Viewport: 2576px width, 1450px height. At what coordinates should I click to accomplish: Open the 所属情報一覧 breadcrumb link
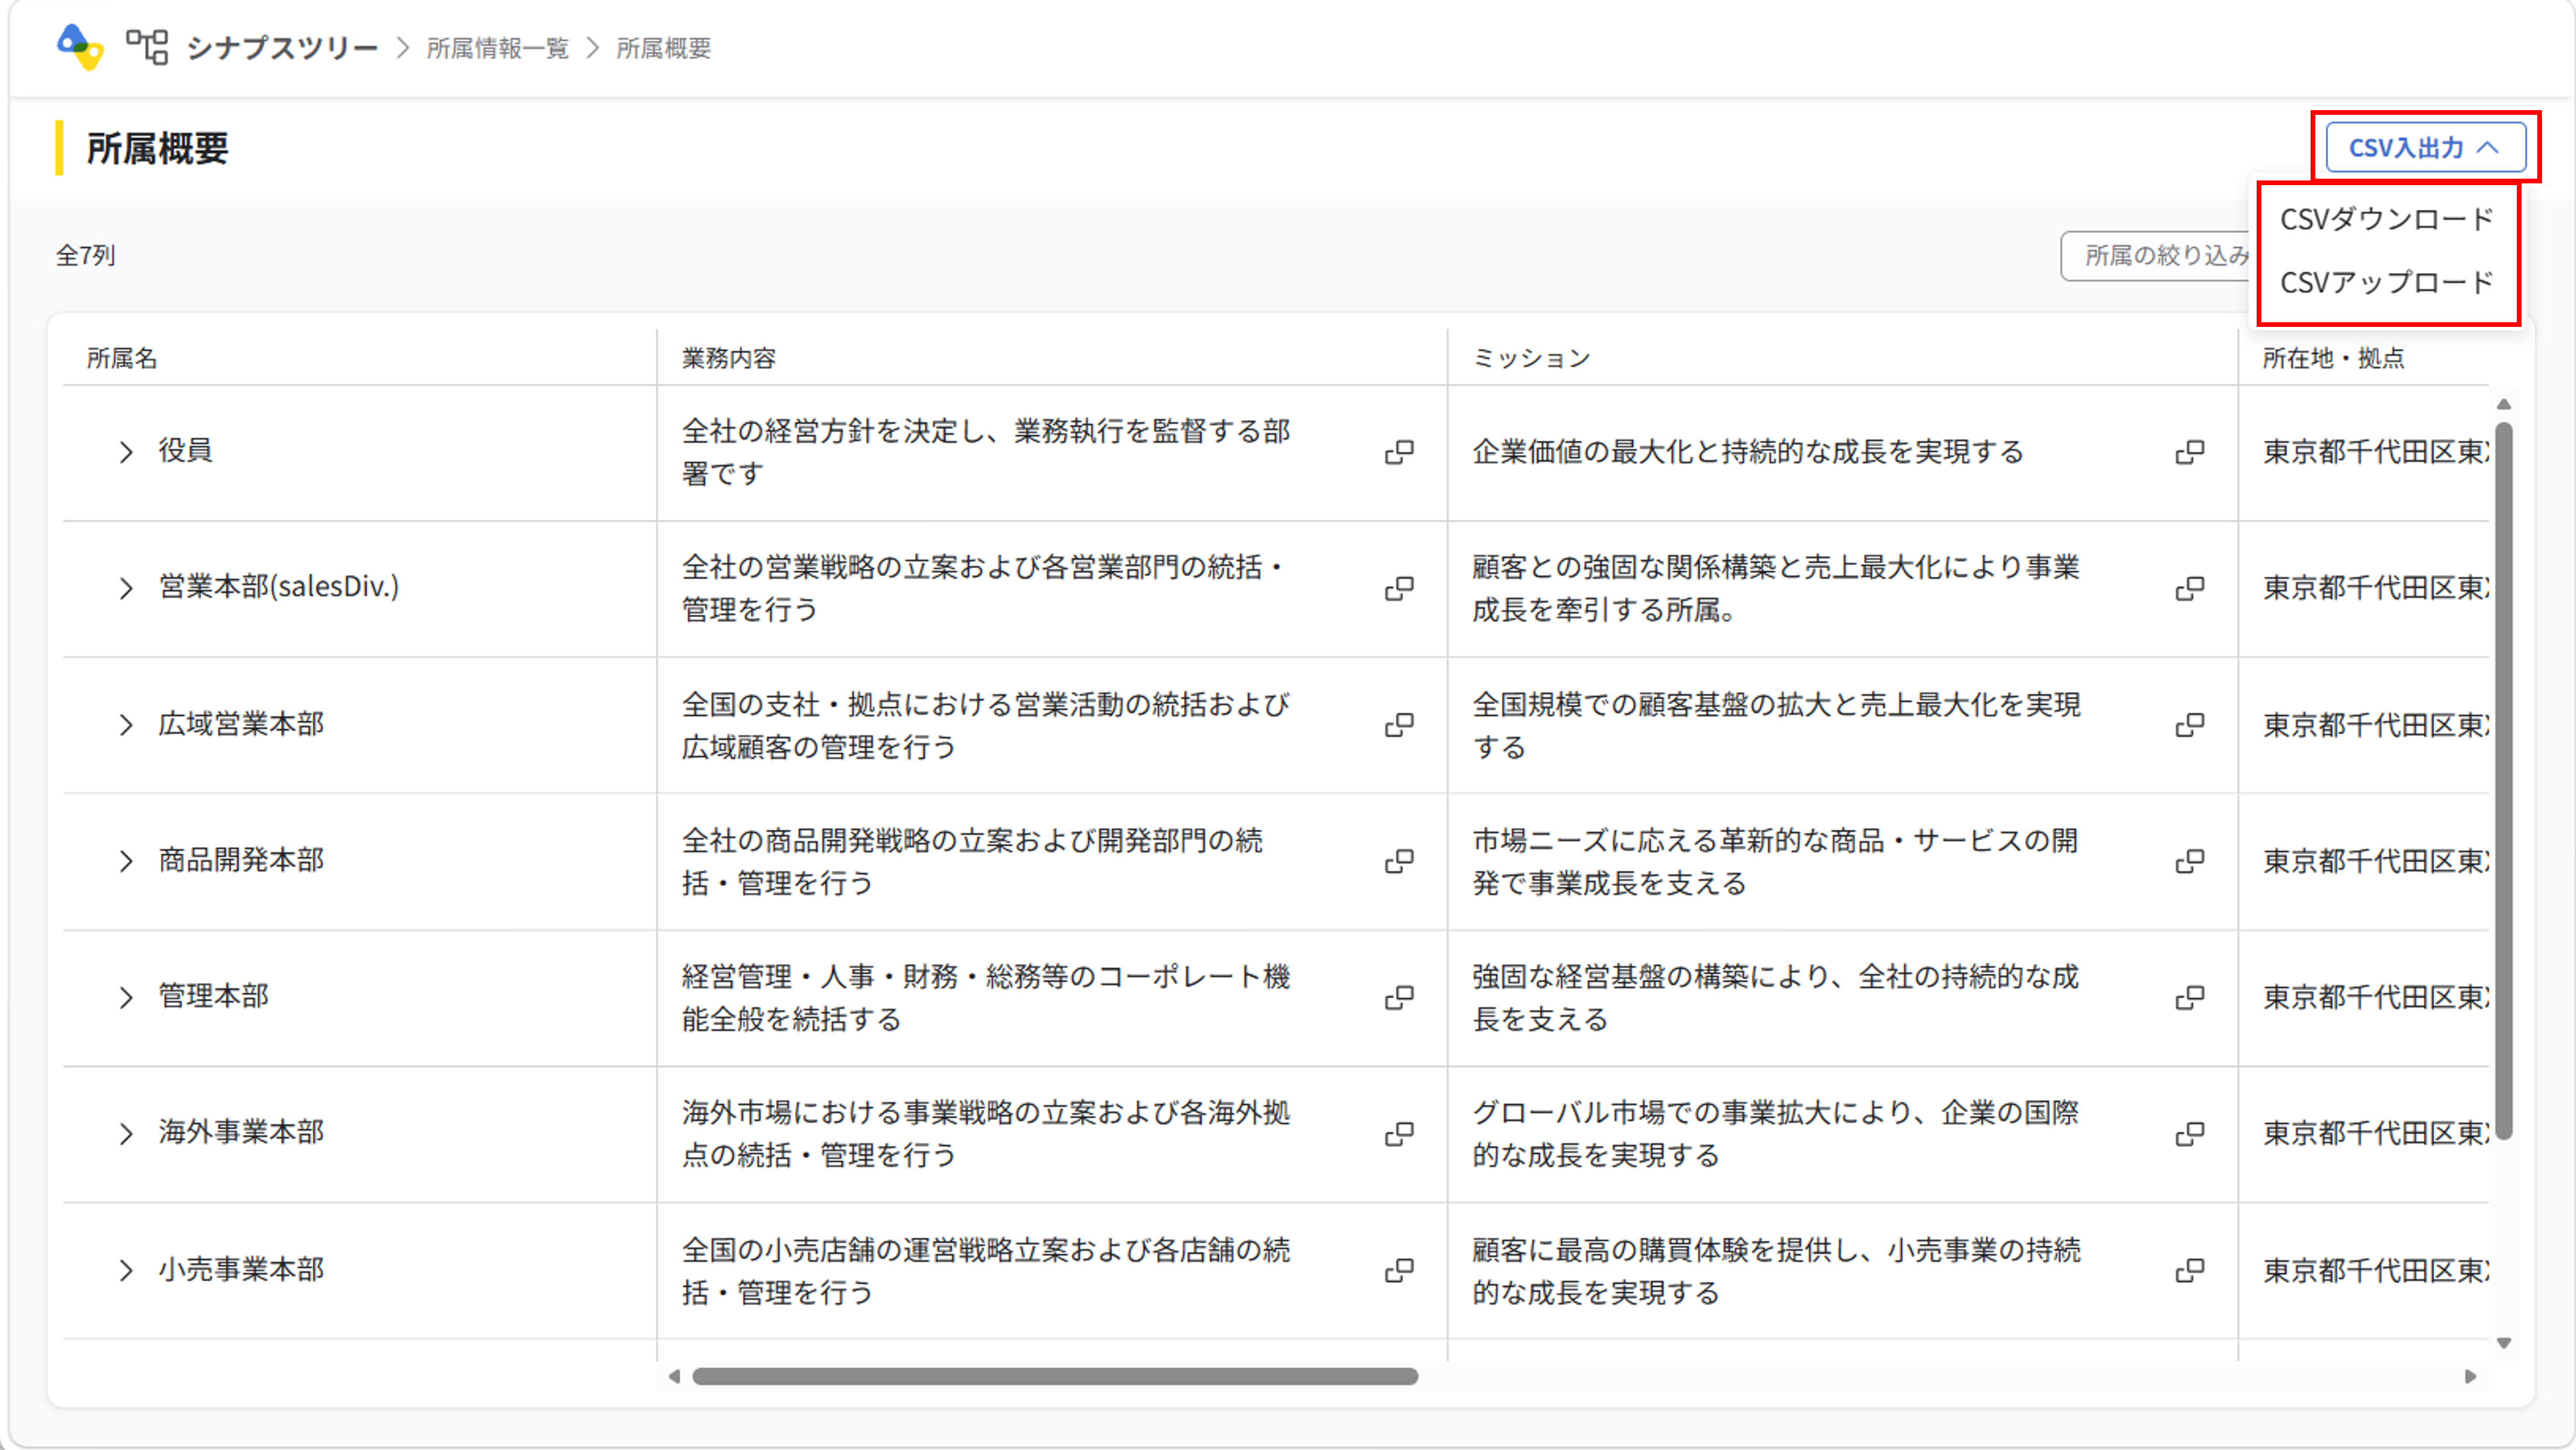pos(497,48)
